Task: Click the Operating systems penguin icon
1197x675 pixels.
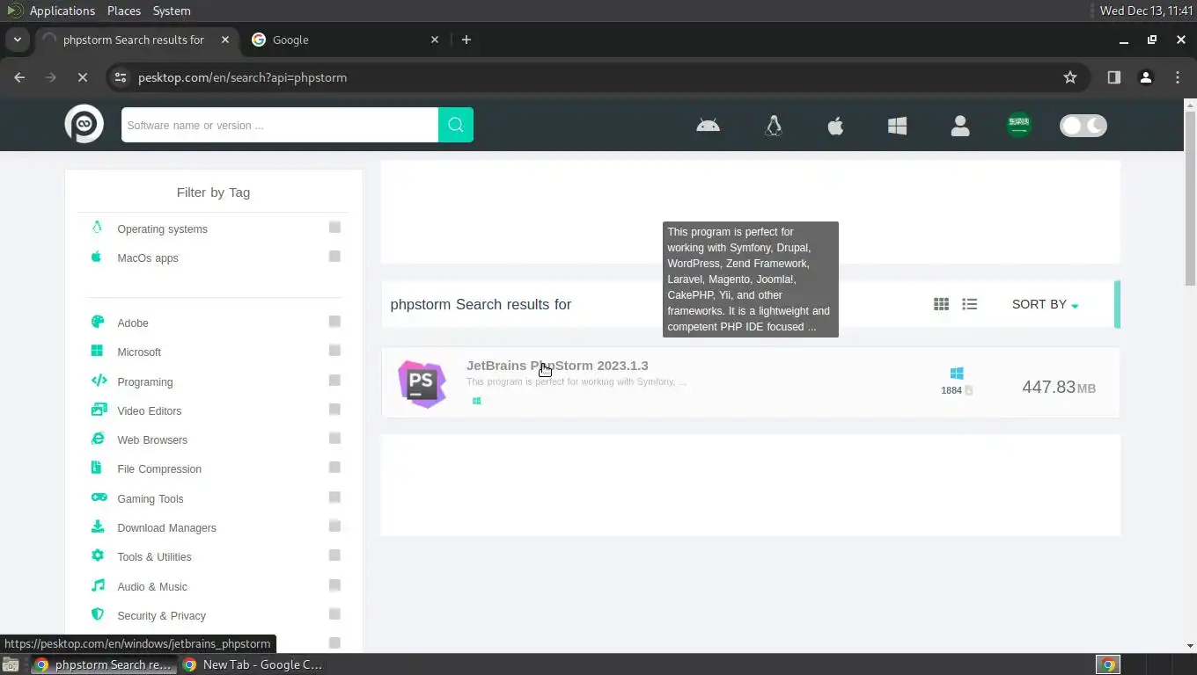Action: click(x=97, y=228)
